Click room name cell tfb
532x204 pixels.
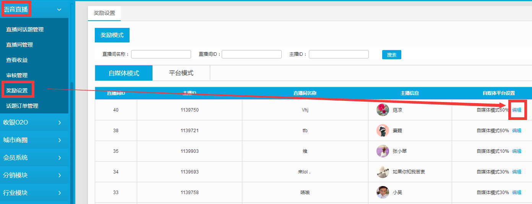point(305,131)
